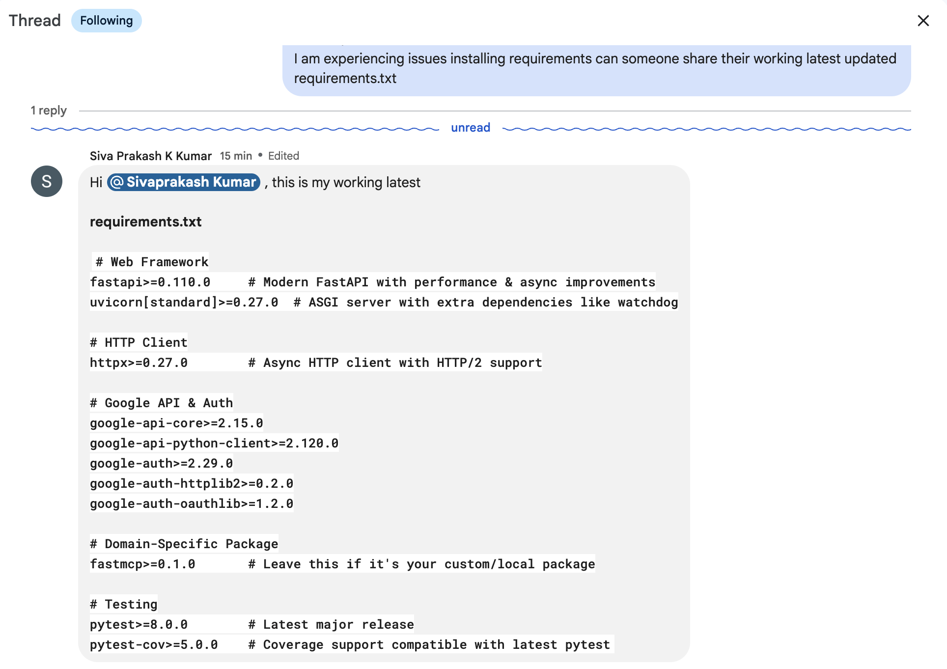Viewport: 947px width, 669px height.
Task: Click the httpx>=0.27.0 dependency line
Action: pyautogui.click(x=138, y=362)
